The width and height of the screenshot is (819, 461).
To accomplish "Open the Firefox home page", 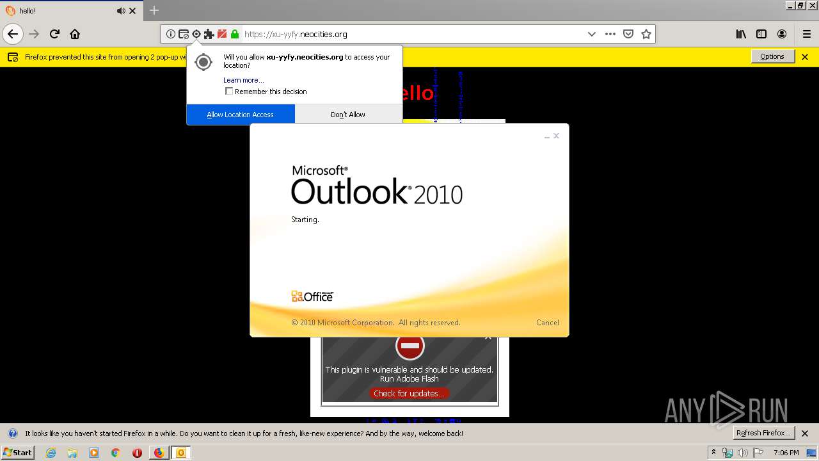I will (75, 34).
